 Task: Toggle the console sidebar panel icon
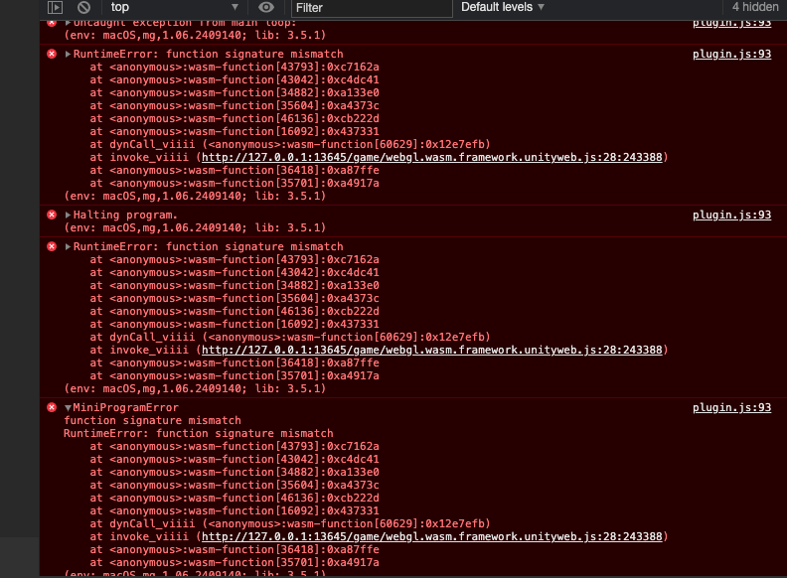click(x=56, y=7)
